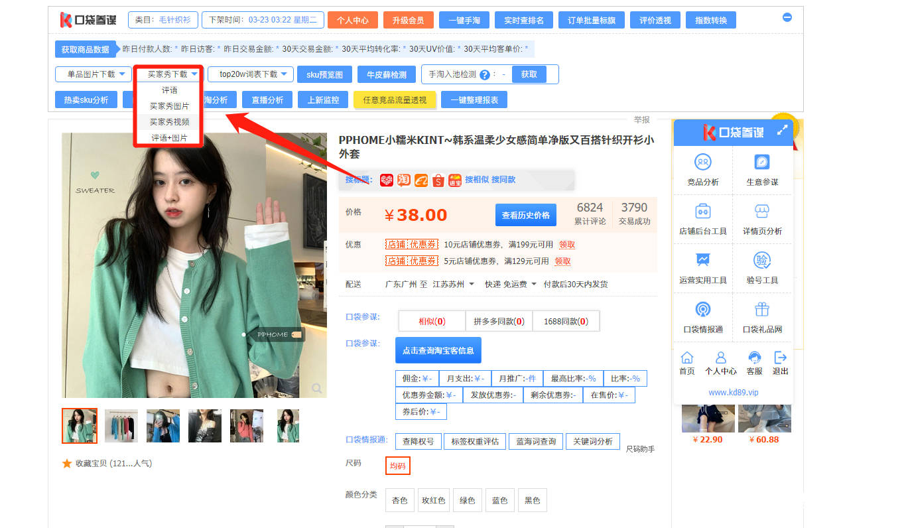This screenshot has height=528, width=904.
Task: Select 评语+图片 menu option
Action: 169,138
